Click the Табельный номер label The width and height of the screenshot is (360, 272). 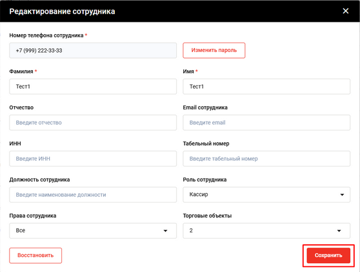[206, 143]
